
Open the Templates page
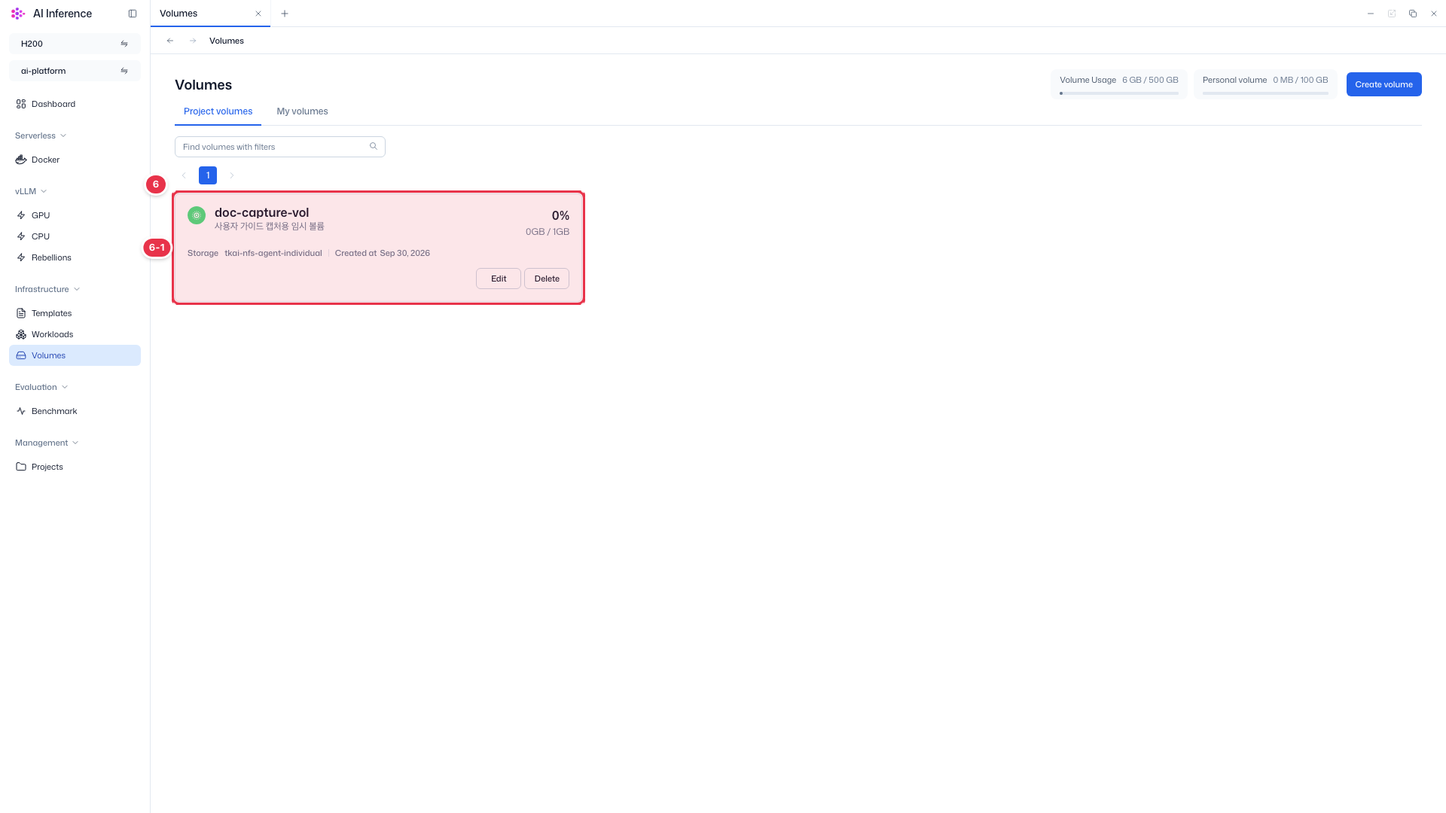pyautogui.click(x=75, y=313)
